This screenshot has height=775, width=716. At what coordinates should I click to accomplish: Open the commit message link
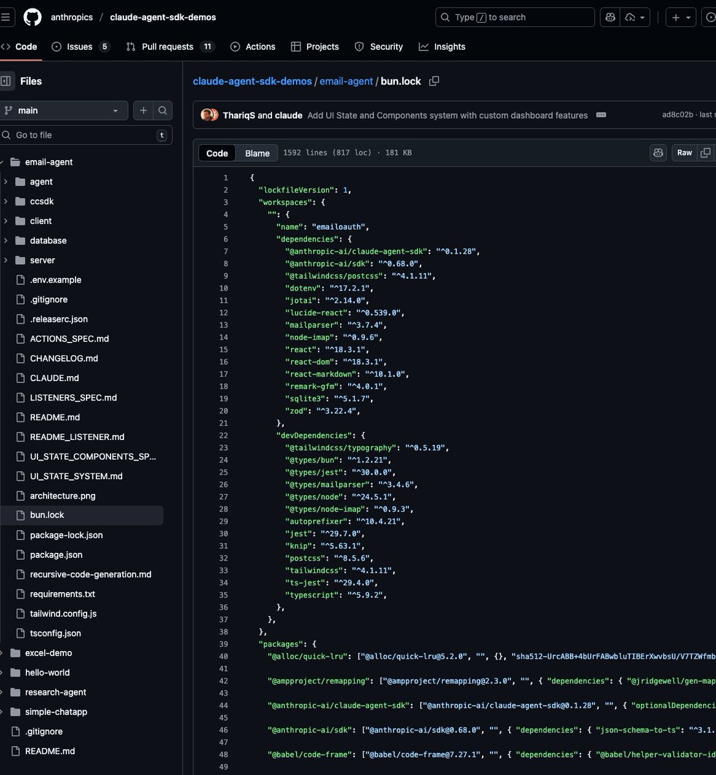point(447,116)
